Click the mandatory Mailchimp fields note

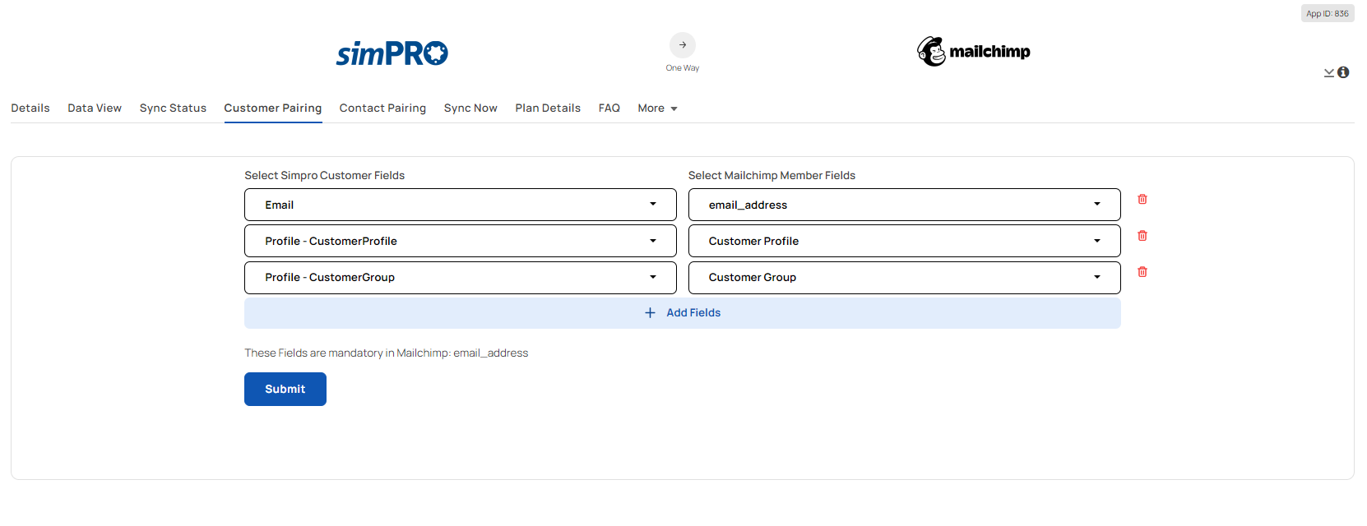coord(387,353)
